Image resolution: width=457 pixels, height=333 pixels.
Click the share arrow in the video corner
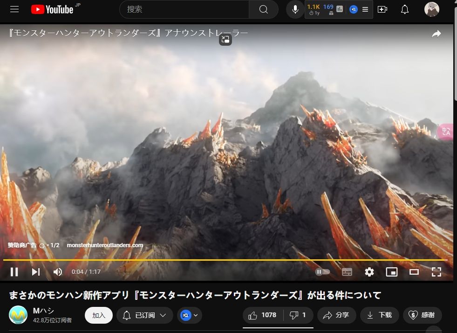coord(436,34)
